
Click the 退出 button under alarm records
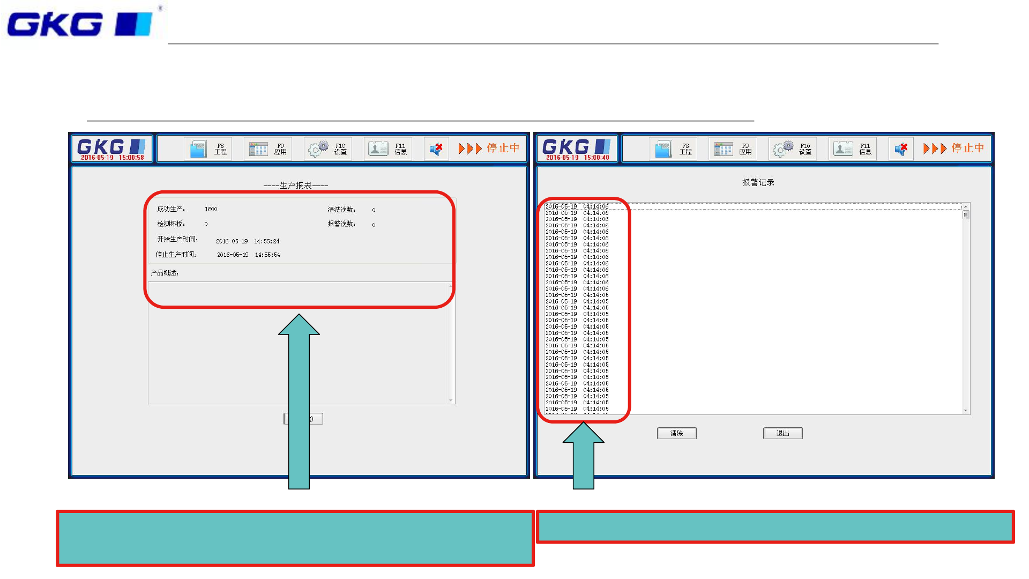(x=782, y=433)
